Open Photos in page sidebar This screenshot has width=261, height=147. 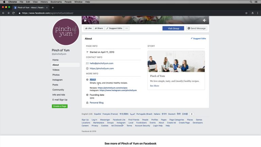tap(56, 75)
